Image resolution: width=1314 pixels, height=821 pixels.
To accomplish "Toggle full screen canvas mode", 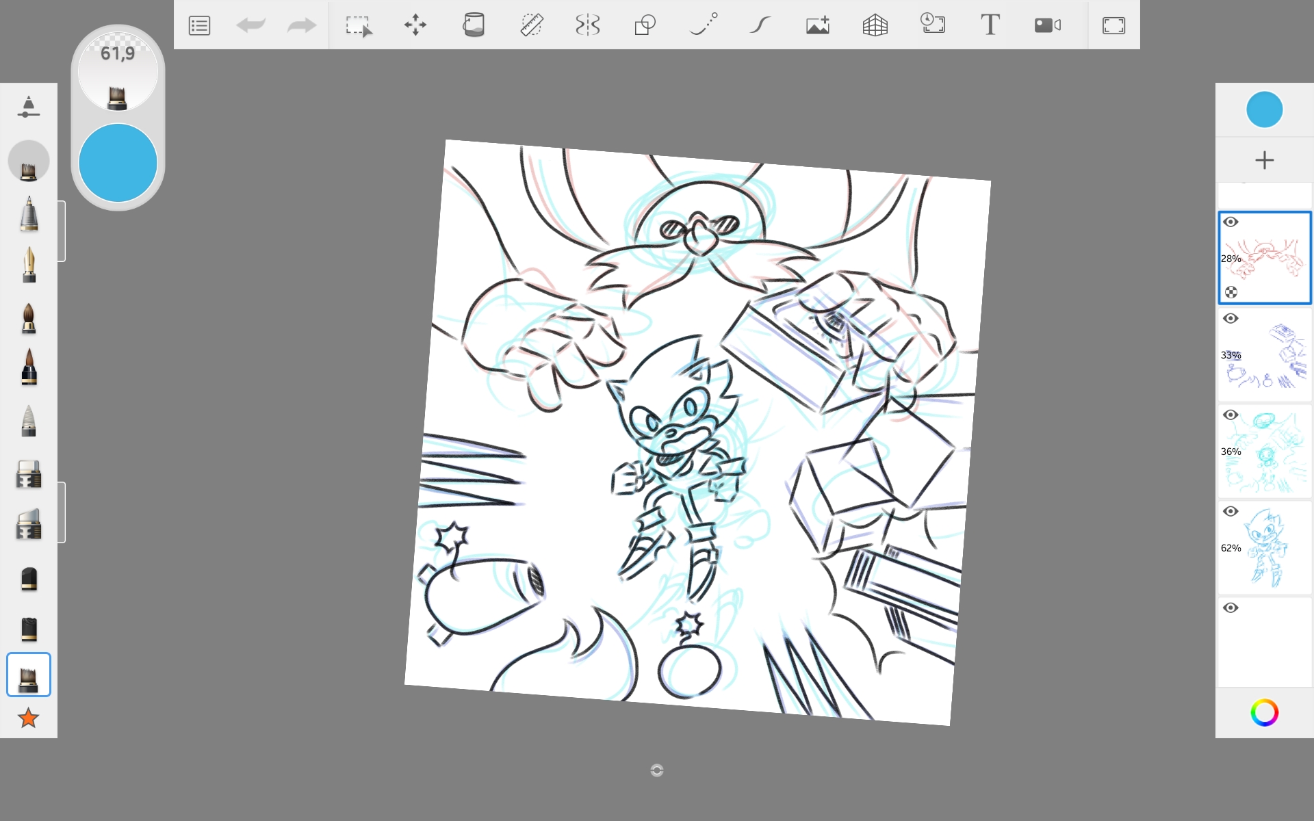I will click(1113, 26).
